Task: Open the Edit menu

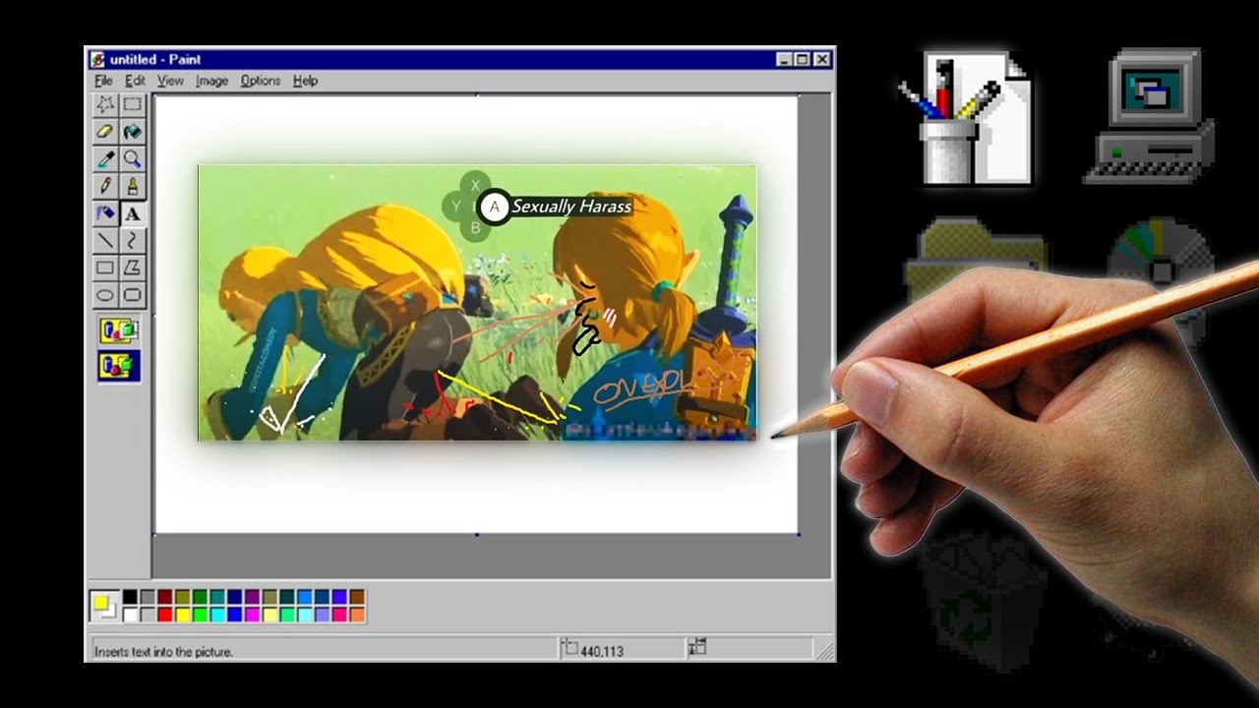Action: click(x=135, y=81)
